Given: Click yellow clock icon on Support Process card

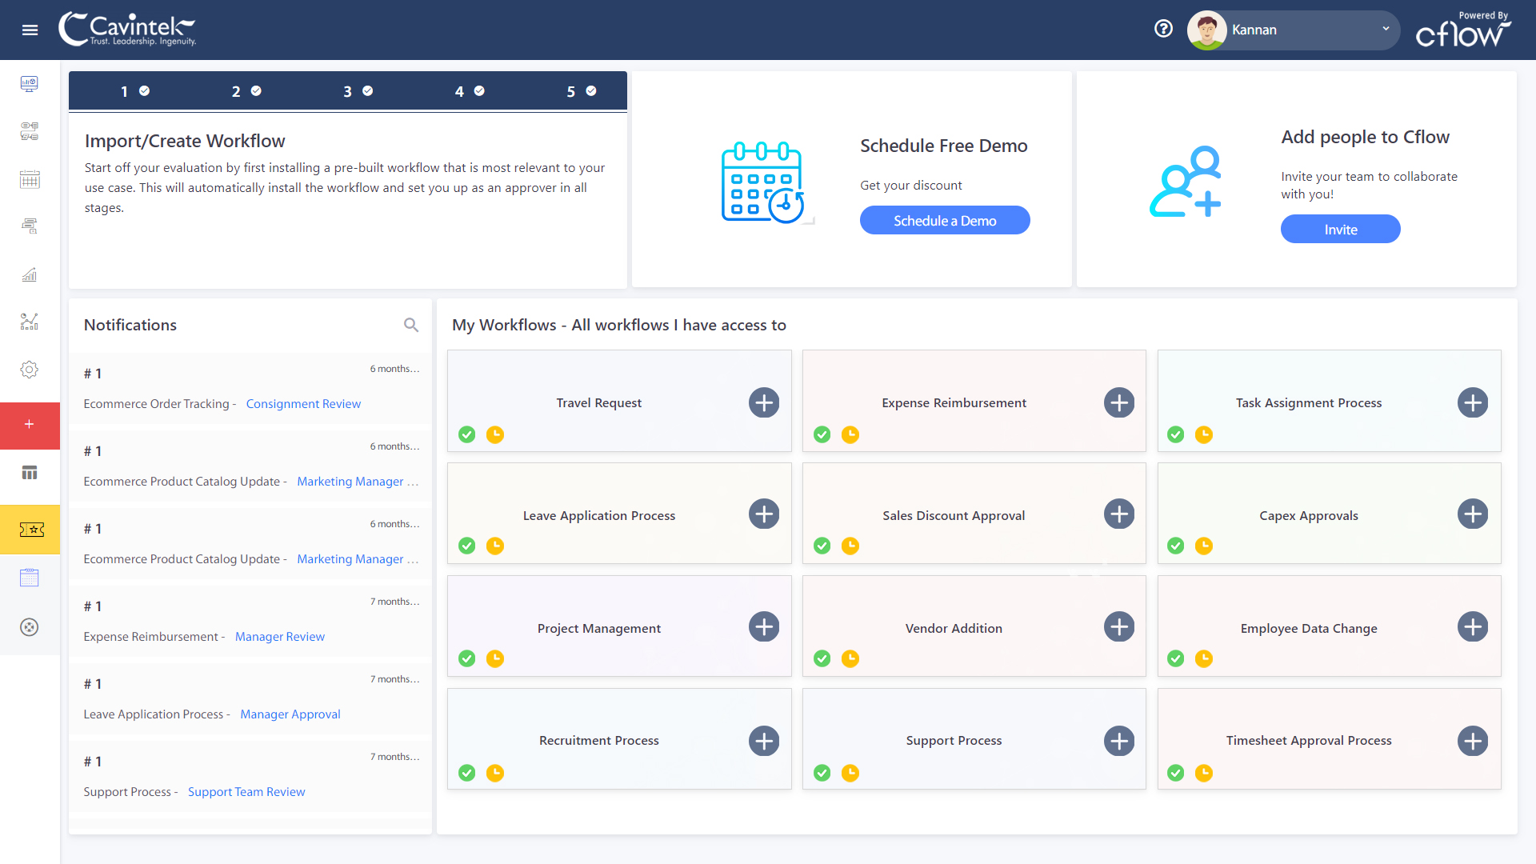Looking at the screenshot, I should pyautogui.click(x=850, y=773).
